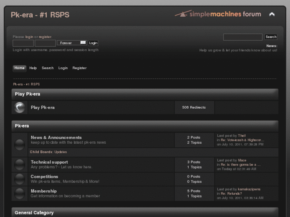The height and width of the screenshot is (217, 290).
Task: View kamakazipwns's user profile
Action: click(249, 189)
